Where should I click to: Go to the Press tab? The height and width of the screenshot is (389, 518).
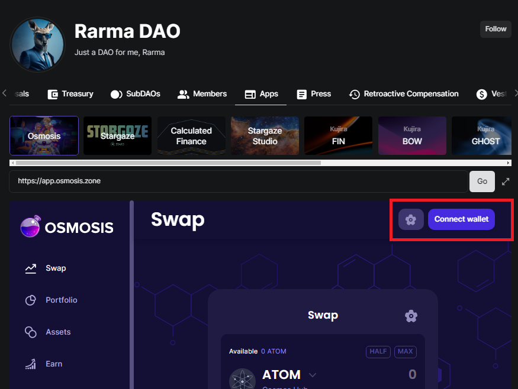(x=314, y=94)
